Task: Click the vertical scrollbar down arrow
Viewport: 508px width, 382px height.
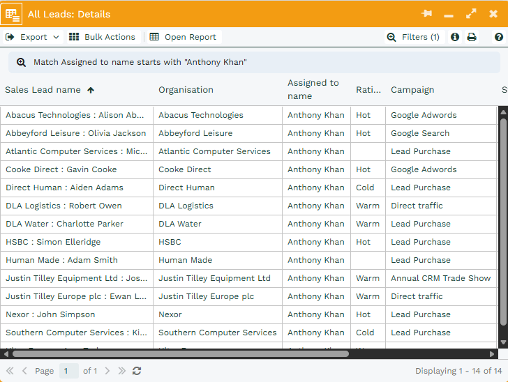Action: pyautogui.click(x=503, y=342)
